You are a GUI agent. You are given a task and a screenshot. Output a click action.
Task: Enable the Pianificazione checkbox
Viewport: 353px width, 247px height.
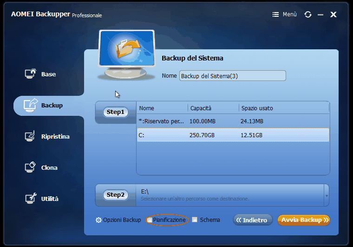(x=150, y=220)
